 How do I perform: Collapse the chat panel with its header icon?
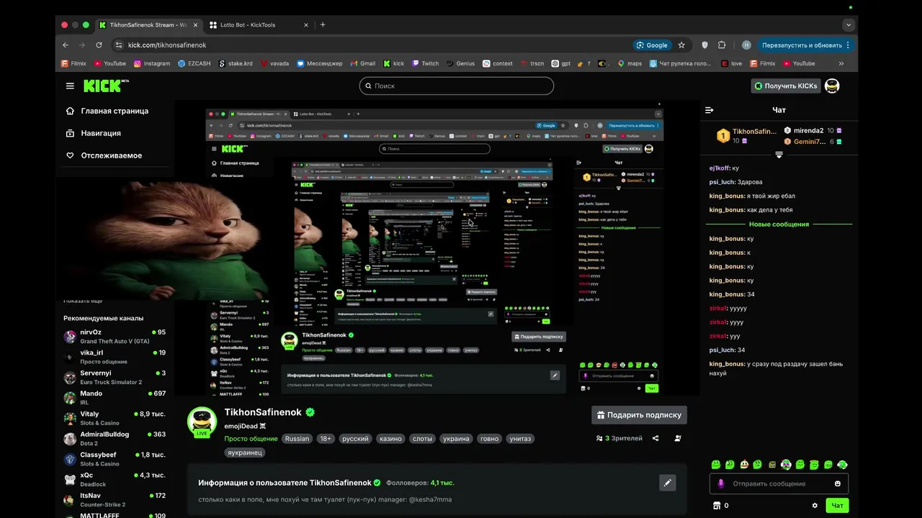pyautogui.click(x=709, y=110)
